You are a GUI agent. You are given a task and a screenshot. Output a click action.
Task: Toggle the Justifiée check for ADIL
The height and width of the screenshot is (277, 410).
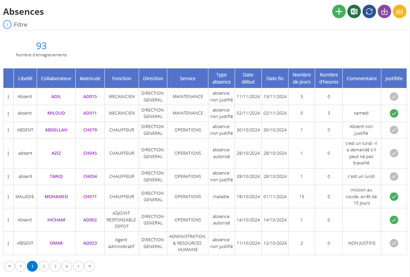[x=394, y=97]
